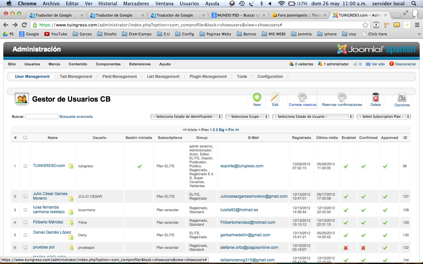The image size is (423, 264).
Task: Open Correos masivos envelope icon
Action: coord(302,97)
